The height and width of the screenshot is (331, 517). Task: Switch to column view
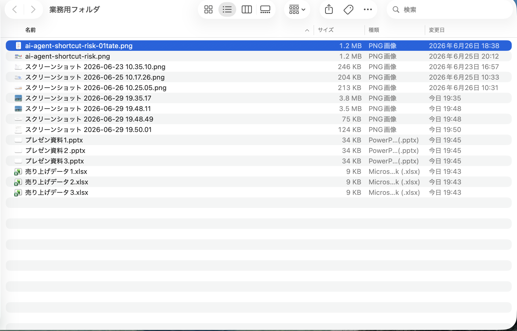pos(246,10)
